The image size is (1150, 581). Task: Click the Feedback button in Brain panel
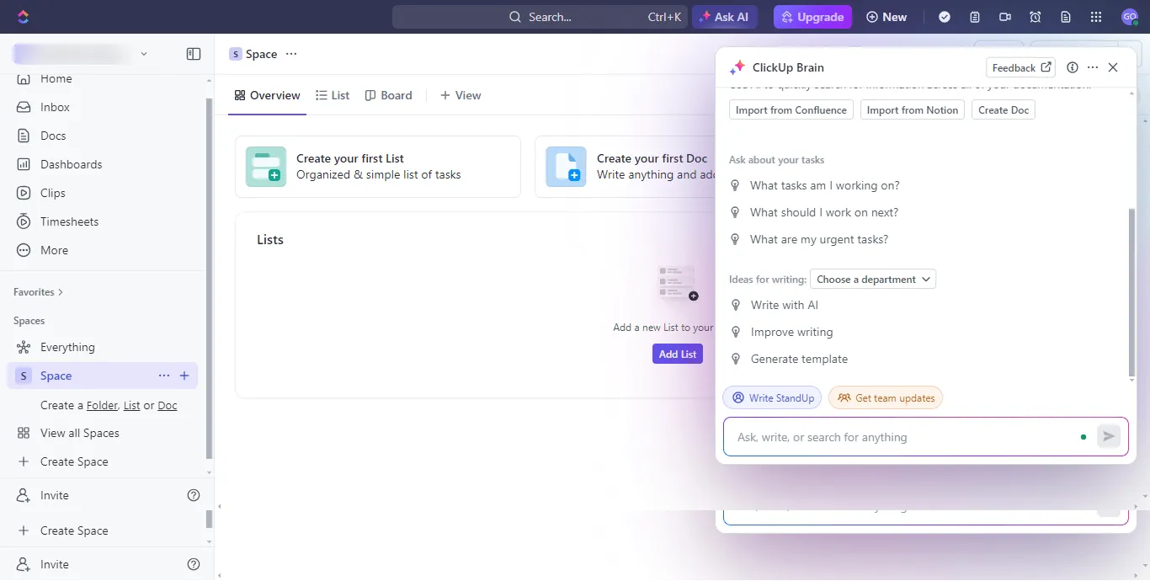(x=1021, y=67)
